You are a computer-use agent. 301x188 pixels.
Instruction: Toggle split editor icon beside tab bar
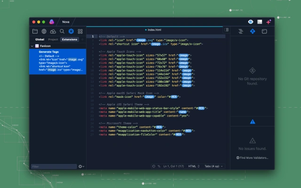click(x=227, y=30)
